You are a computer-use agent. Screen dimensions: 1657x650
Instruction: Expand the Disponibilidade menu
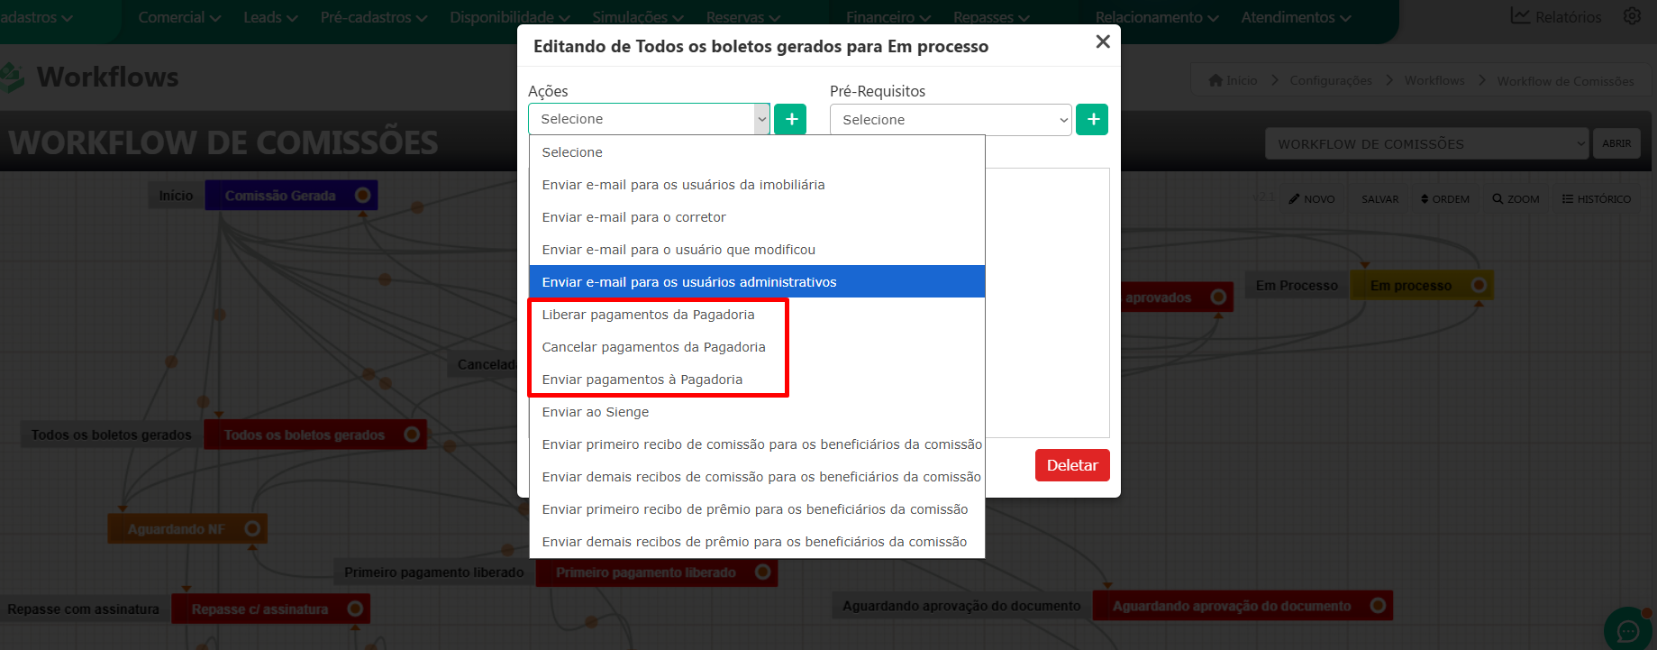click(x=510, y=17)
